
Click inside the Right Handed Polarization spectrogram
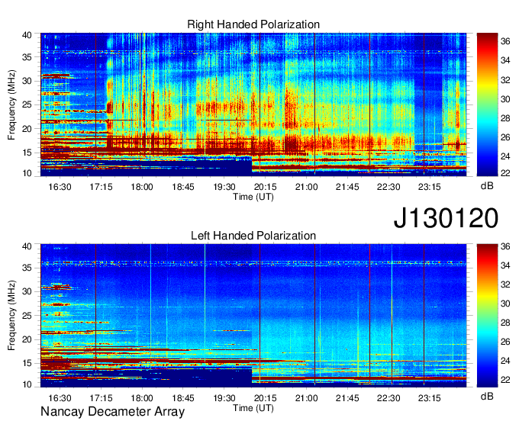[x=253, y=104]
